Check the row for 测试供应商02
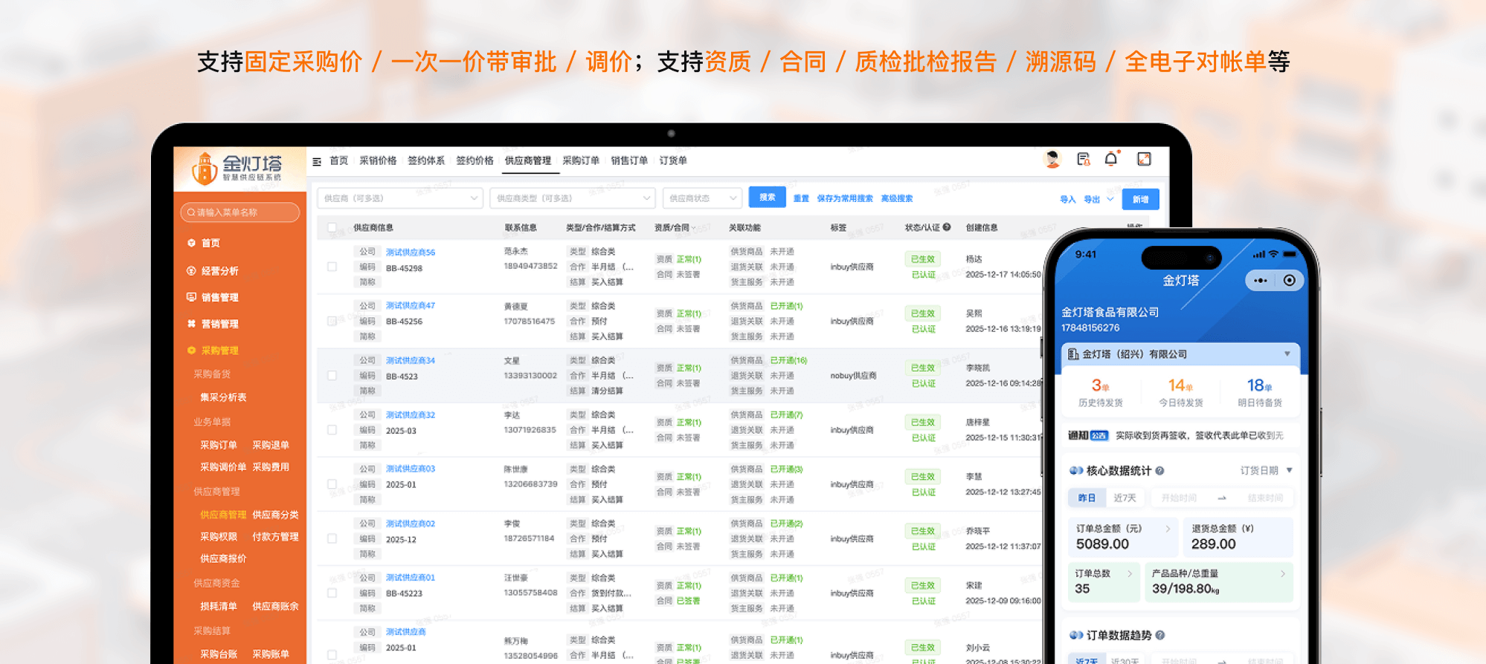Image resolution: width=1486 pixels, height=664 pixels. point(332,538)
